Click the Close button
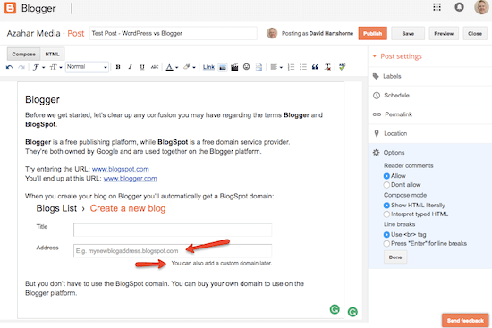 [475, 34]
